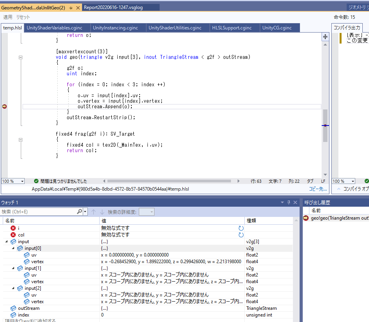Collapse the geo function outlining box
The width and height of the screenshot is (369, 322).
[x=20, y=57]
